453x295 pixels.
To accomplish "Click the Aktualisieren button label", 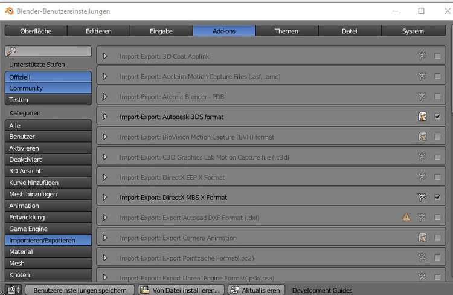I will [x=261, y=290].
